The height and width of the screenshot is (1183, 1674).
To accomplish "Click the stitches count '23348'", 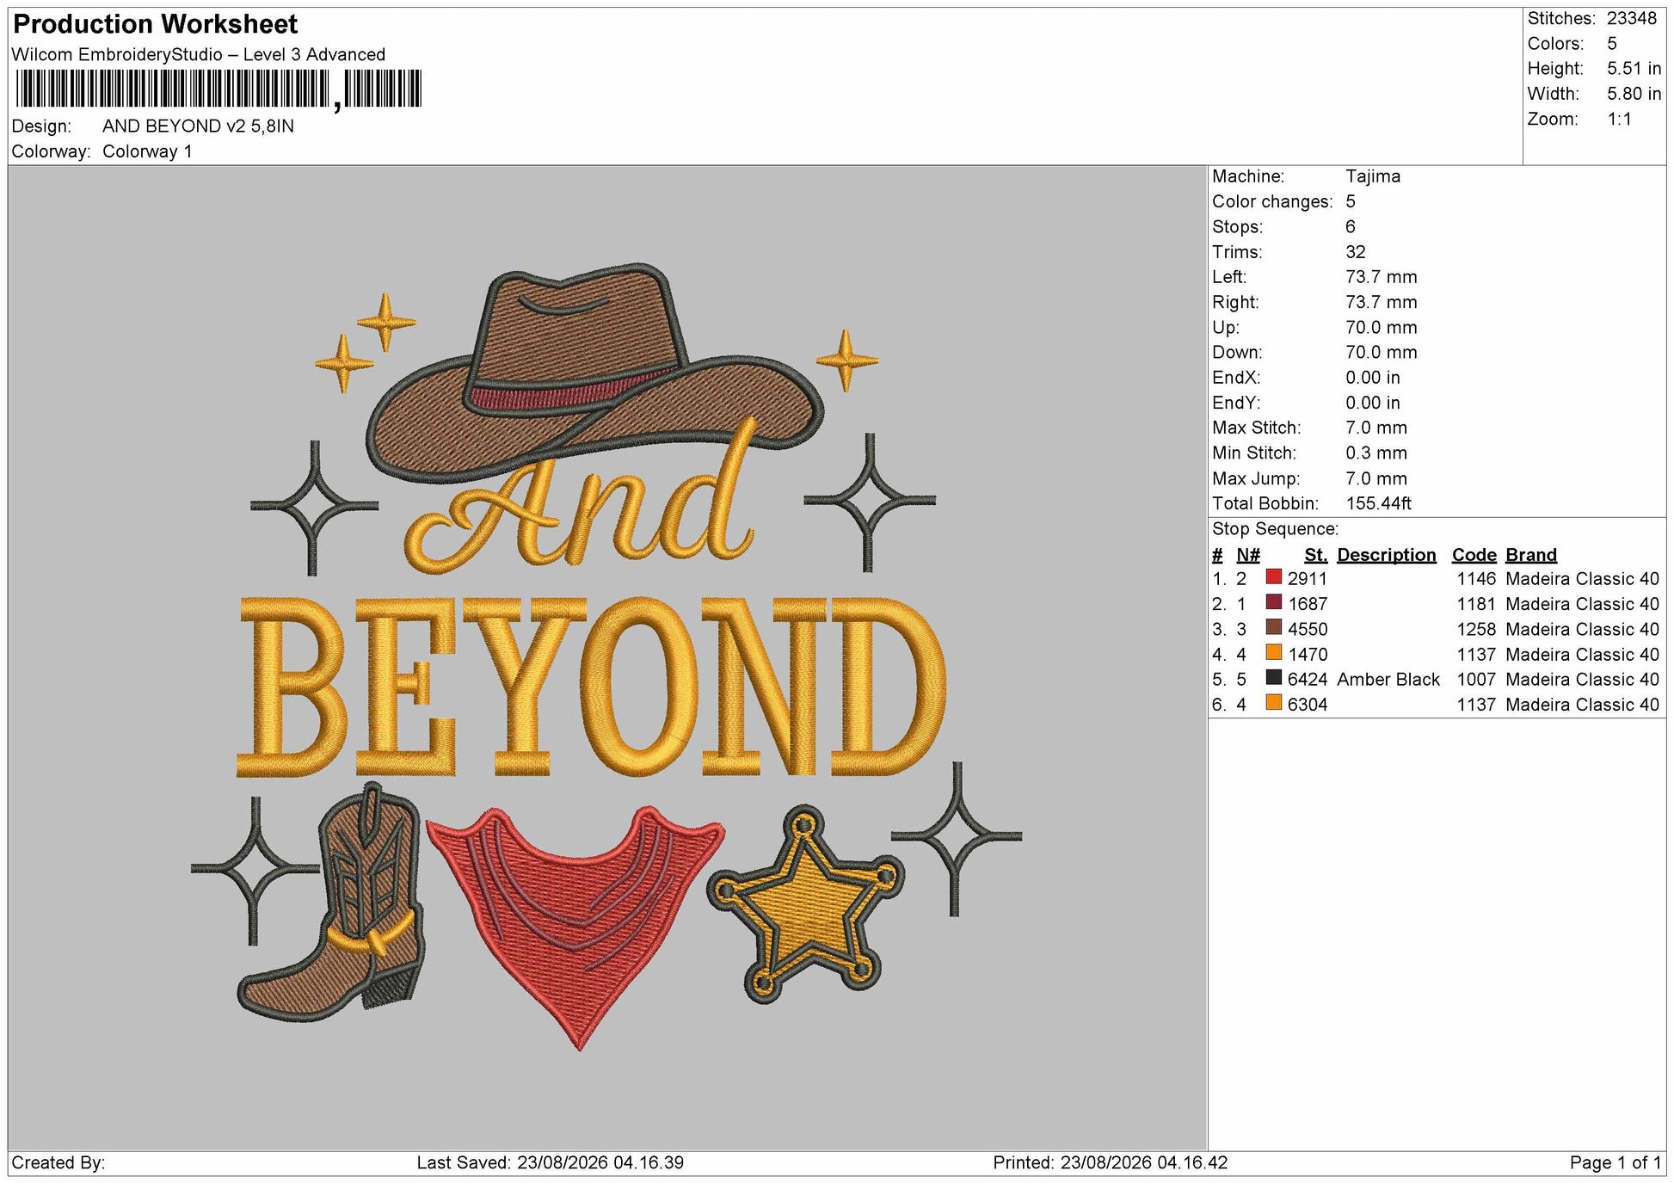I will (1631, 18).
